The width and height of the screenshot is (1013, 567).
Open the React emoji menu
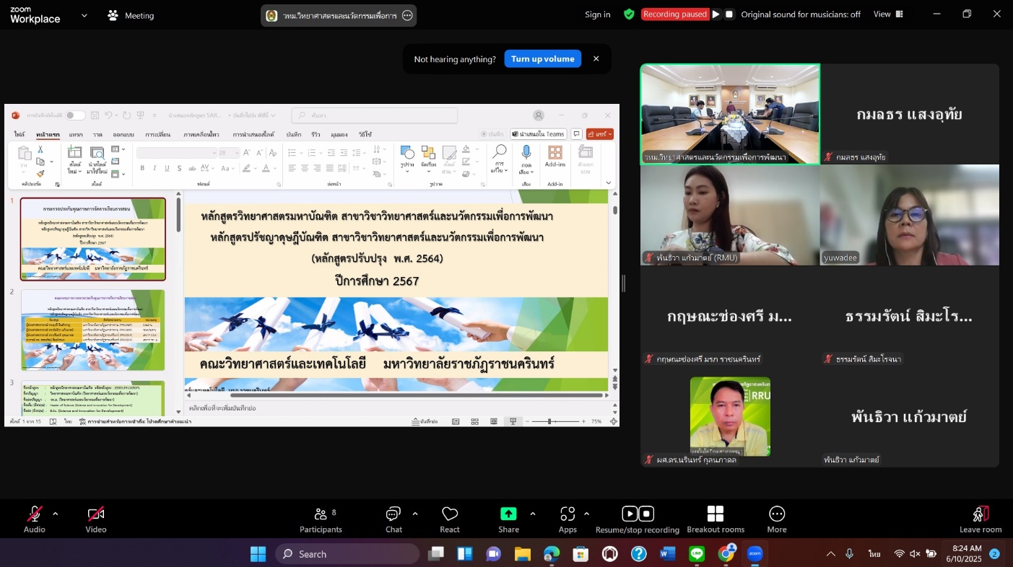coord(450,519)
